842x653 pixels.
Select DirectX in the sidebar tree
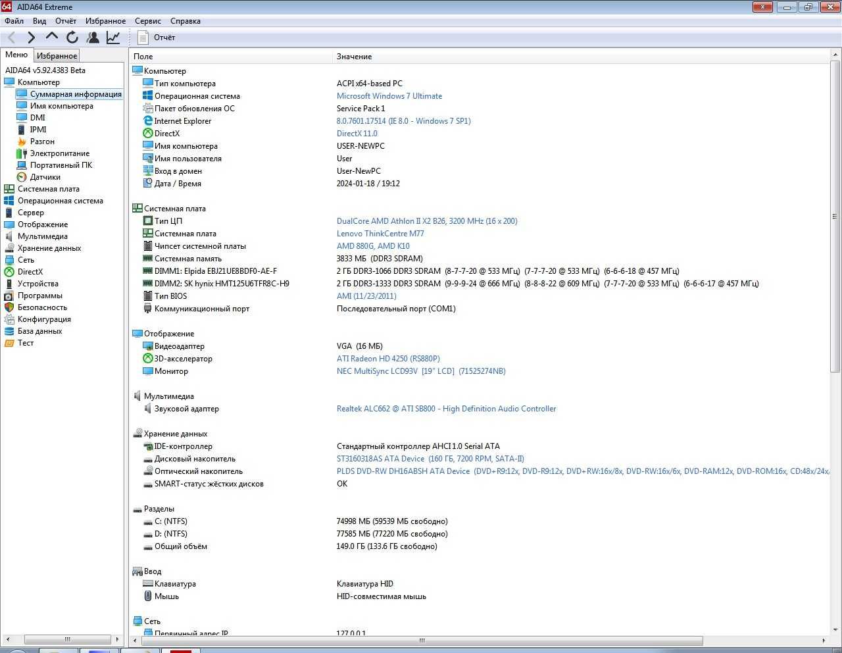pos(30,272)
